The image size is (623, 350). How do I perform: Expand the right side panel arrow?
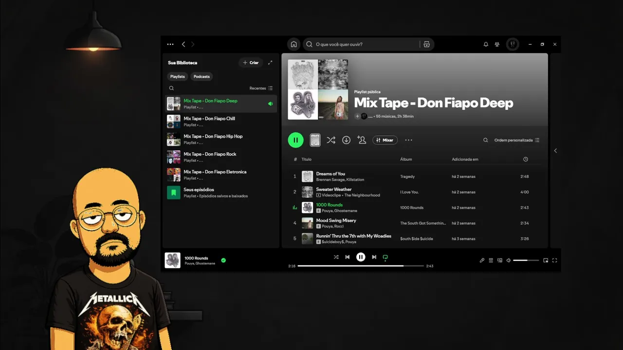point(555,151)
